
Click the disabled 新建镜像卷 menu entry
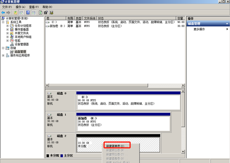117,158
